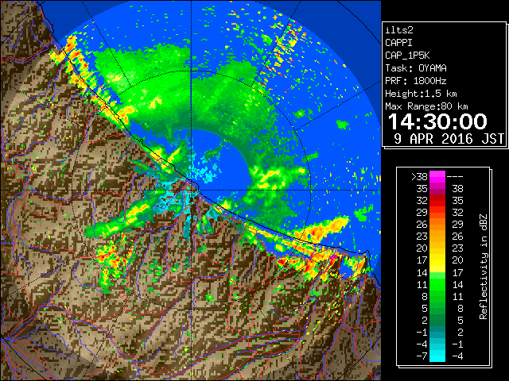Click the red 32 dBZ color swatch
Viewport: 509px width, 381px height.
(437, 201)
